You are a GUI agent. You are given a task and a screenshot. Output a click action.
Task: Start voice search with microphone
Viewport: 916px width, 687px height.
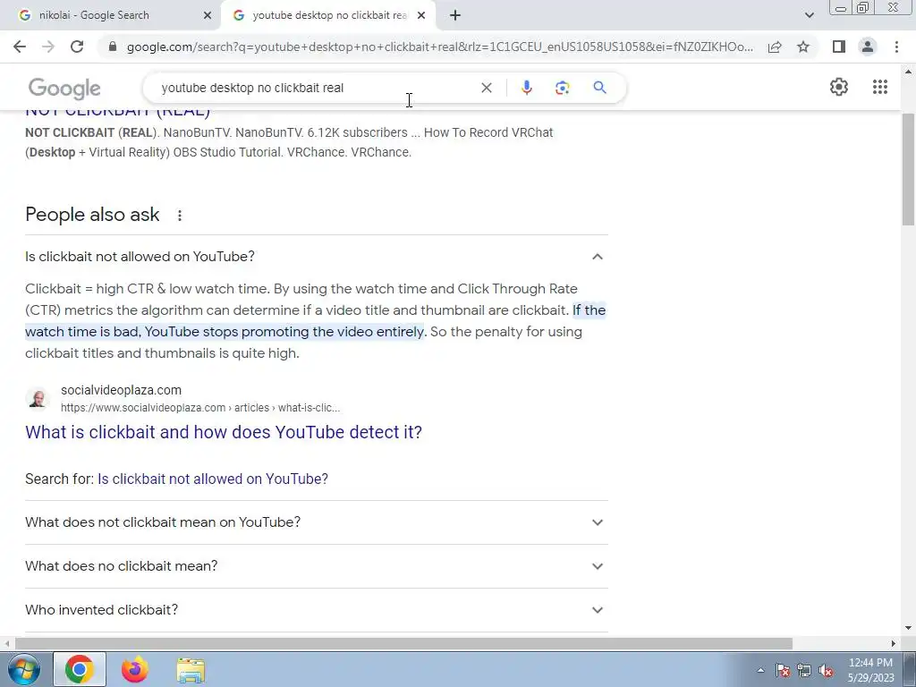[x=526, y=88]
